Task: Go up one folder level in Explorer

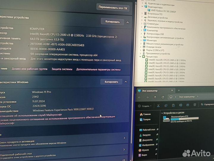Action: pos(155,97)
